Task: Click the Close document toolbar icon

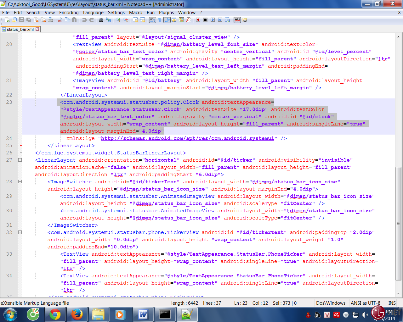Action: pos(36,20)
